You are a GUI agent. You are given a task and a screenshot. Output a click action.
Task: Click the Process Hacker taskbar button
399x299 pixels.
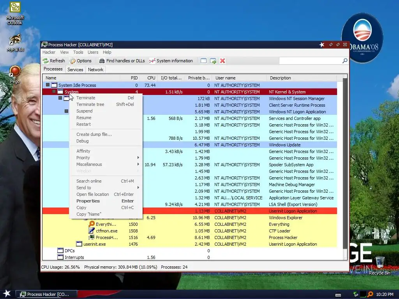point(47,294)
